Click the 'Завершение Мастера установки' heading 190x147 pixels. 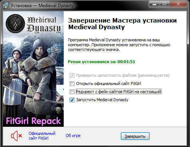[x=122, y=24]
